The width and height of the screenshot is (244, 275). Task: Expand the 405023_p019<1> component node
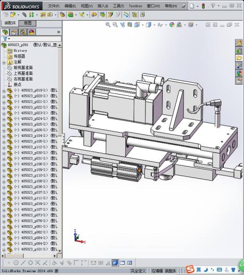pyautogui.click(x=4, y=91)
